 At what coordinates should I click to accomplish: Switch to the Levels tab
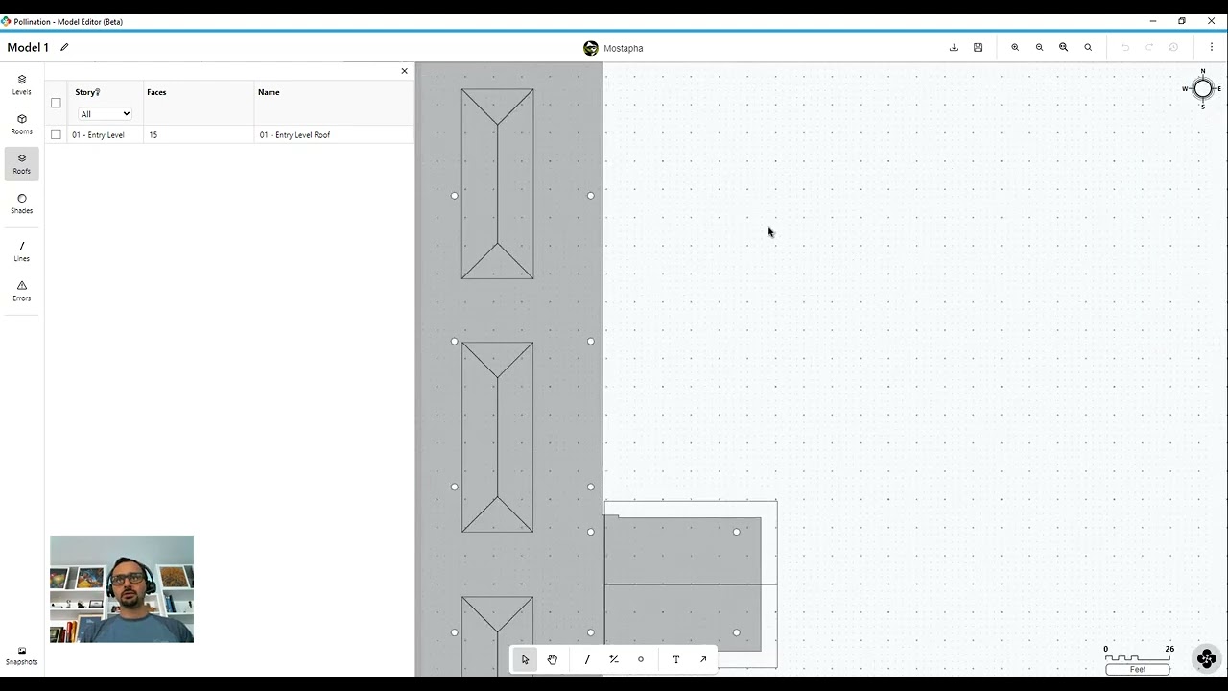click(22, 84)
